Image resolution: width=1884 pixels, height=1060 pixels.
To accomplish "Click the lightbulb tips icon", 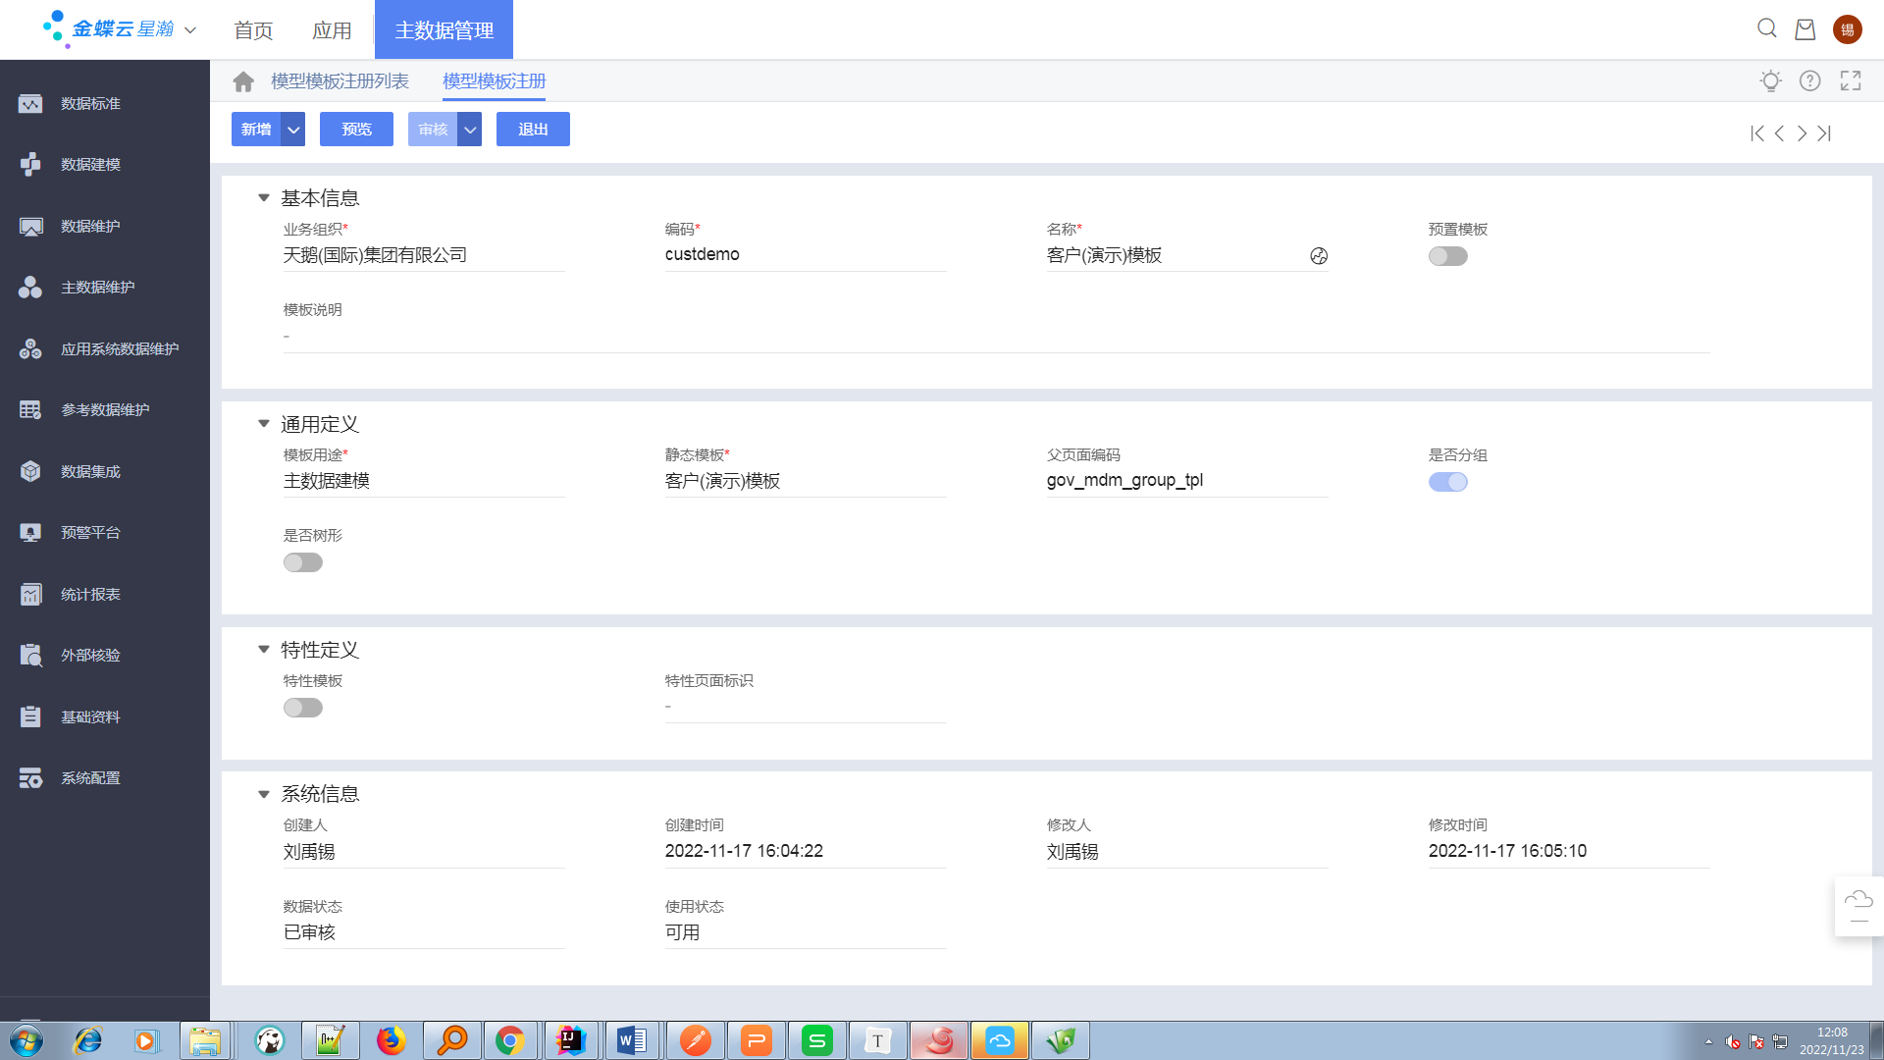I will [1770, 81].
